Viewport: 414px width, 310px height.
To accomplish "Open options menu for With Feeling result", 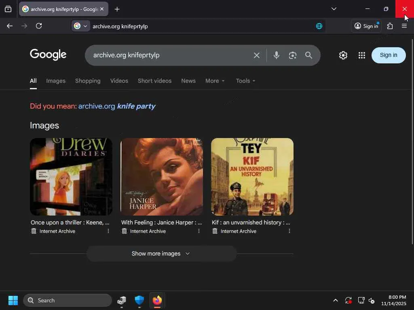I will pos(199,231).
